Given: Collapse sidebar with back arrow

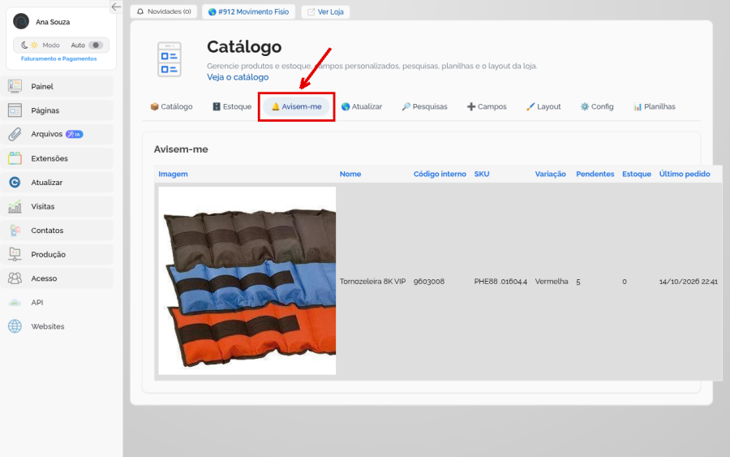Looking at the screenshot, I should 116,6.
